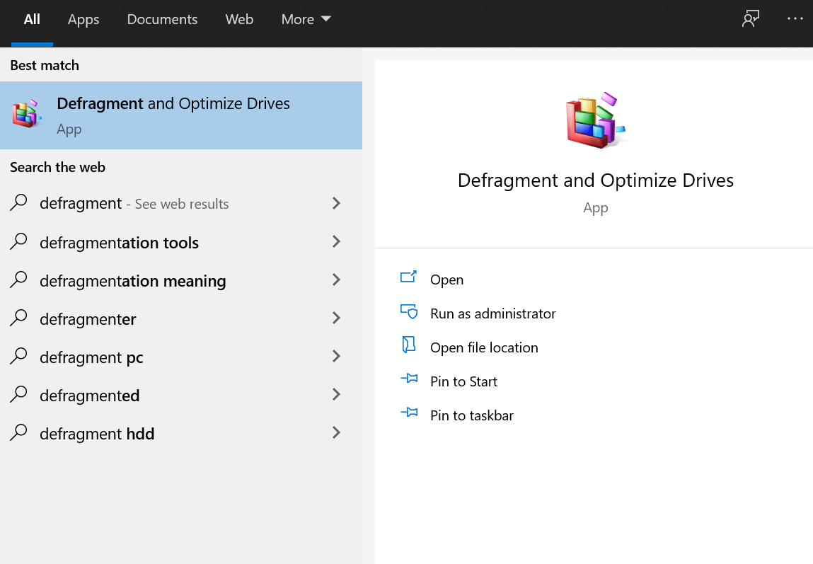813x564 pixels.
Task: Click the magnifier icon beside 'defragmenter'
Action: click(18, 318)
